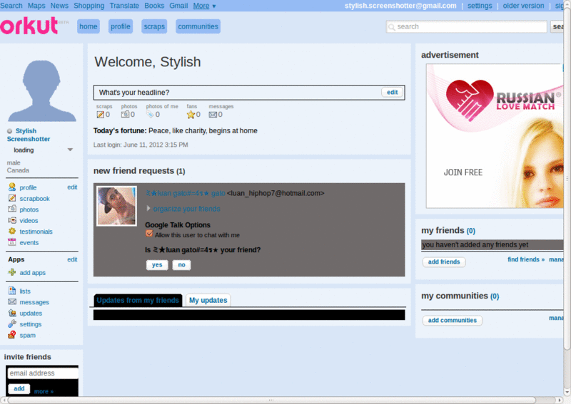Open the home tab
Viewport: 571px width, 404px height.
pyautogui.click(x=89, y=26)
